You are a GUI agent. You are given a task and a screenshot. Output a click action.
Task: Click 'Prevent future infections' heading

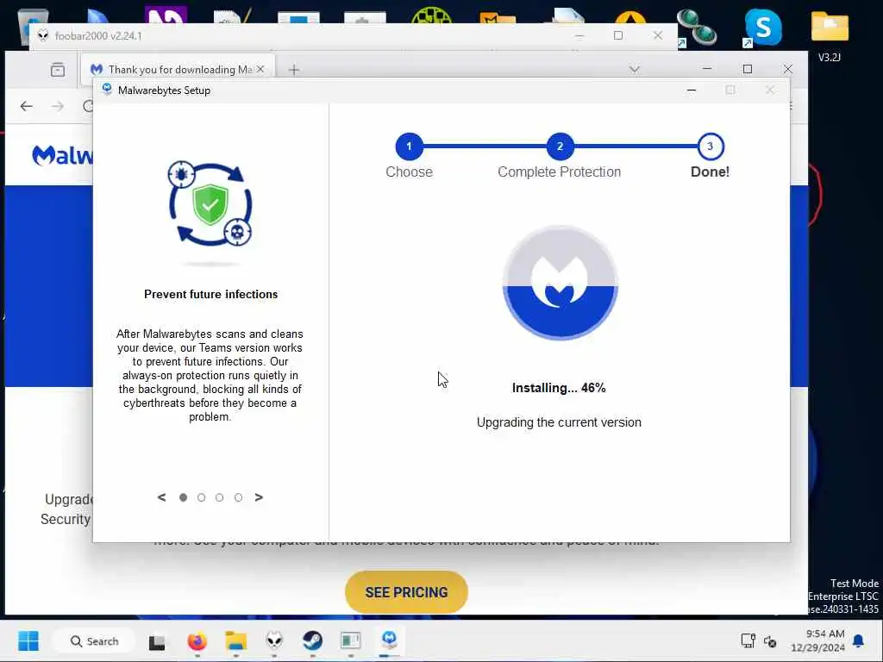pyautogui.click(x=210, y=294)
